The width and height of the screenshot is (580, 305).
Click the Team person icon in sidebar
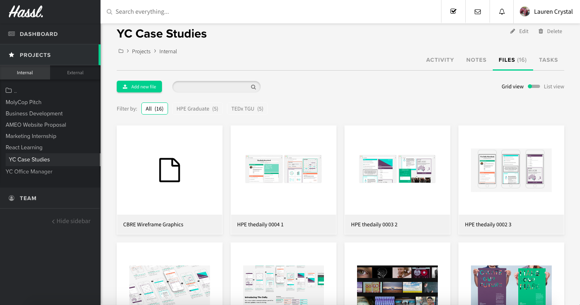click(x=12, y=198)
